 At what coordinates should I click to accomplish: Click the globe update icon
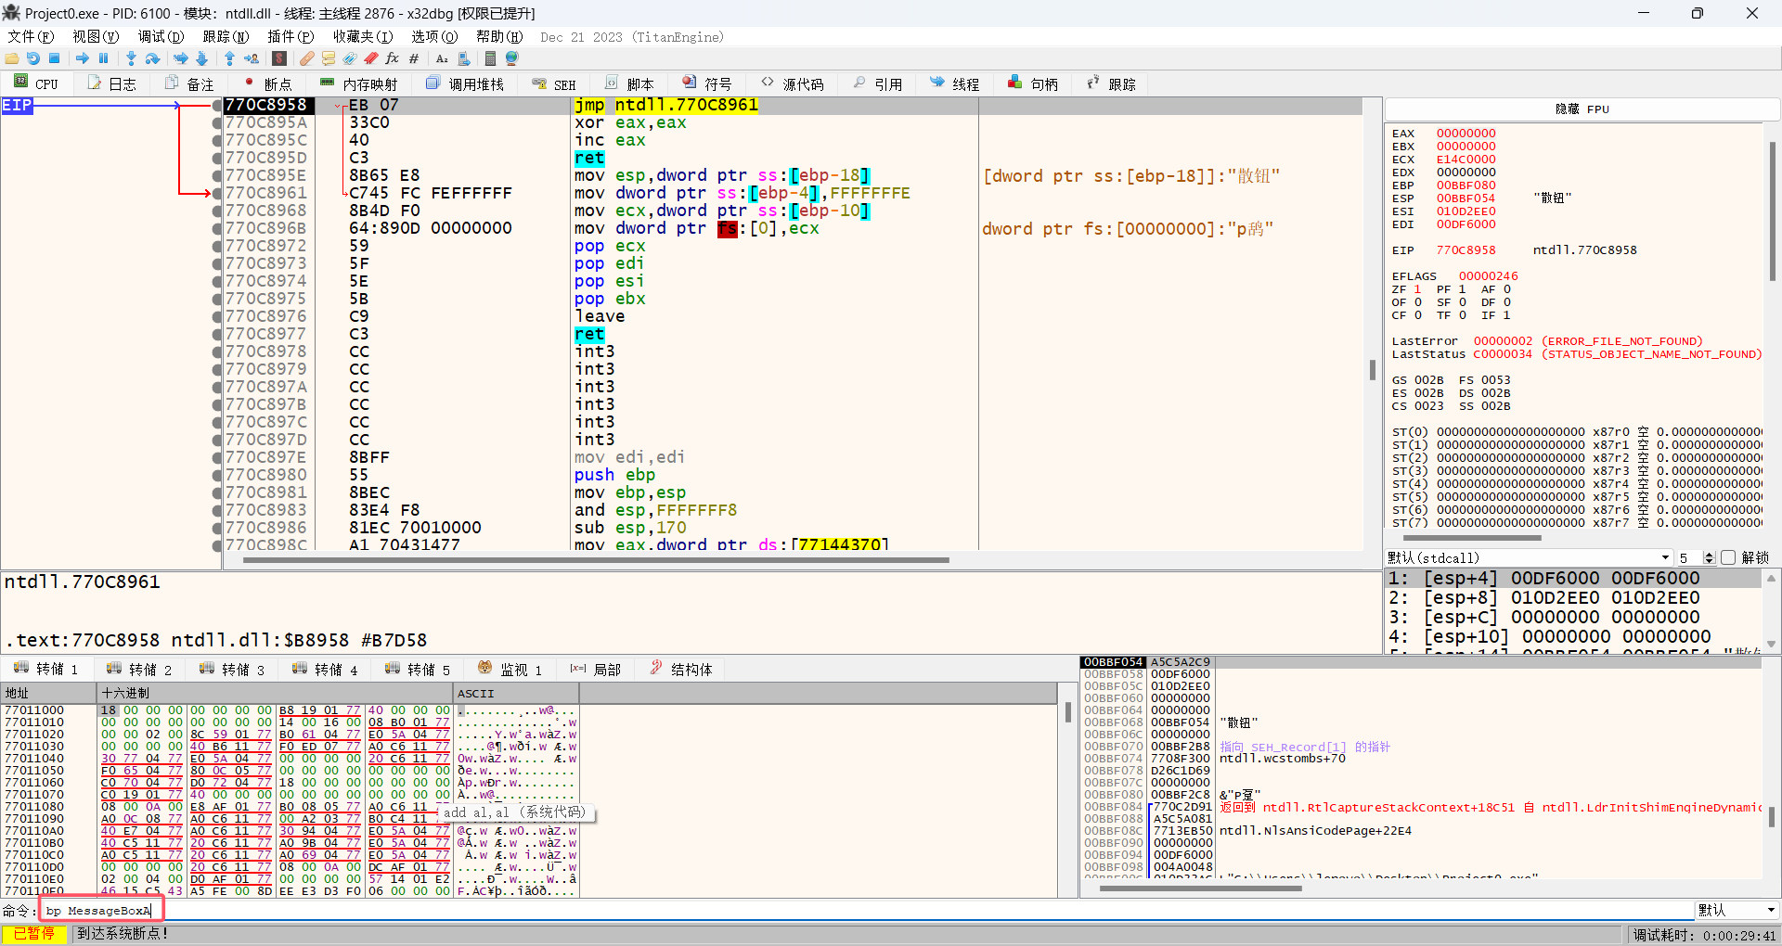click(x=511, y=58)
